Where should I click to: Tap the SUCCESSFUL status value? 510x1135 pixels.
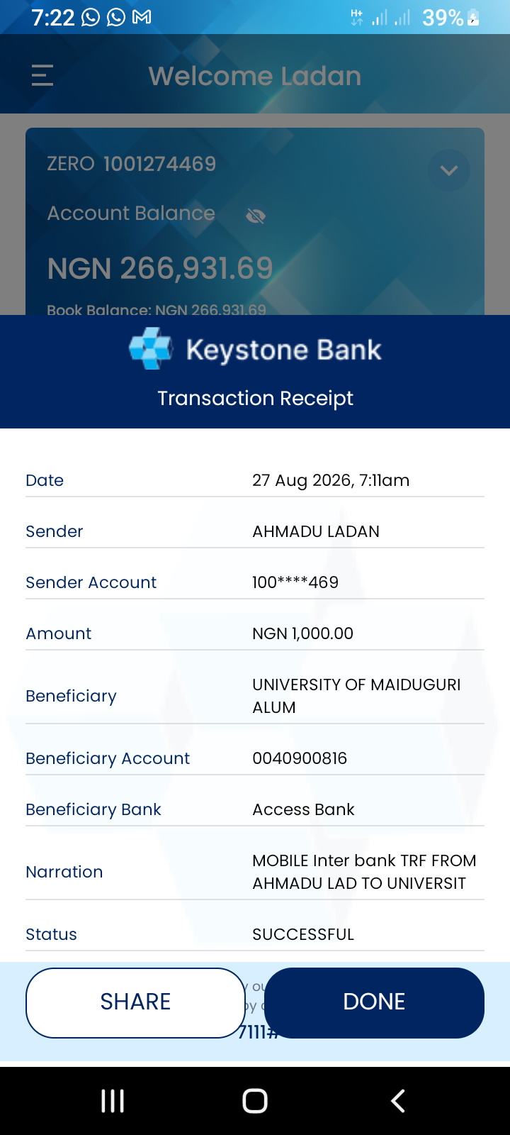point(303,934)
